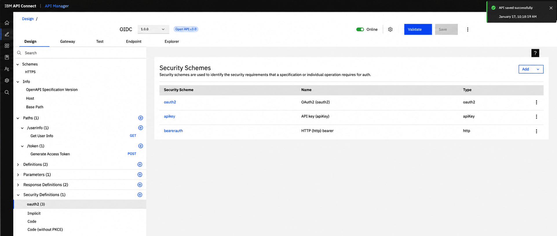
Task: Select the Code flow item
Action: [32, 221]
